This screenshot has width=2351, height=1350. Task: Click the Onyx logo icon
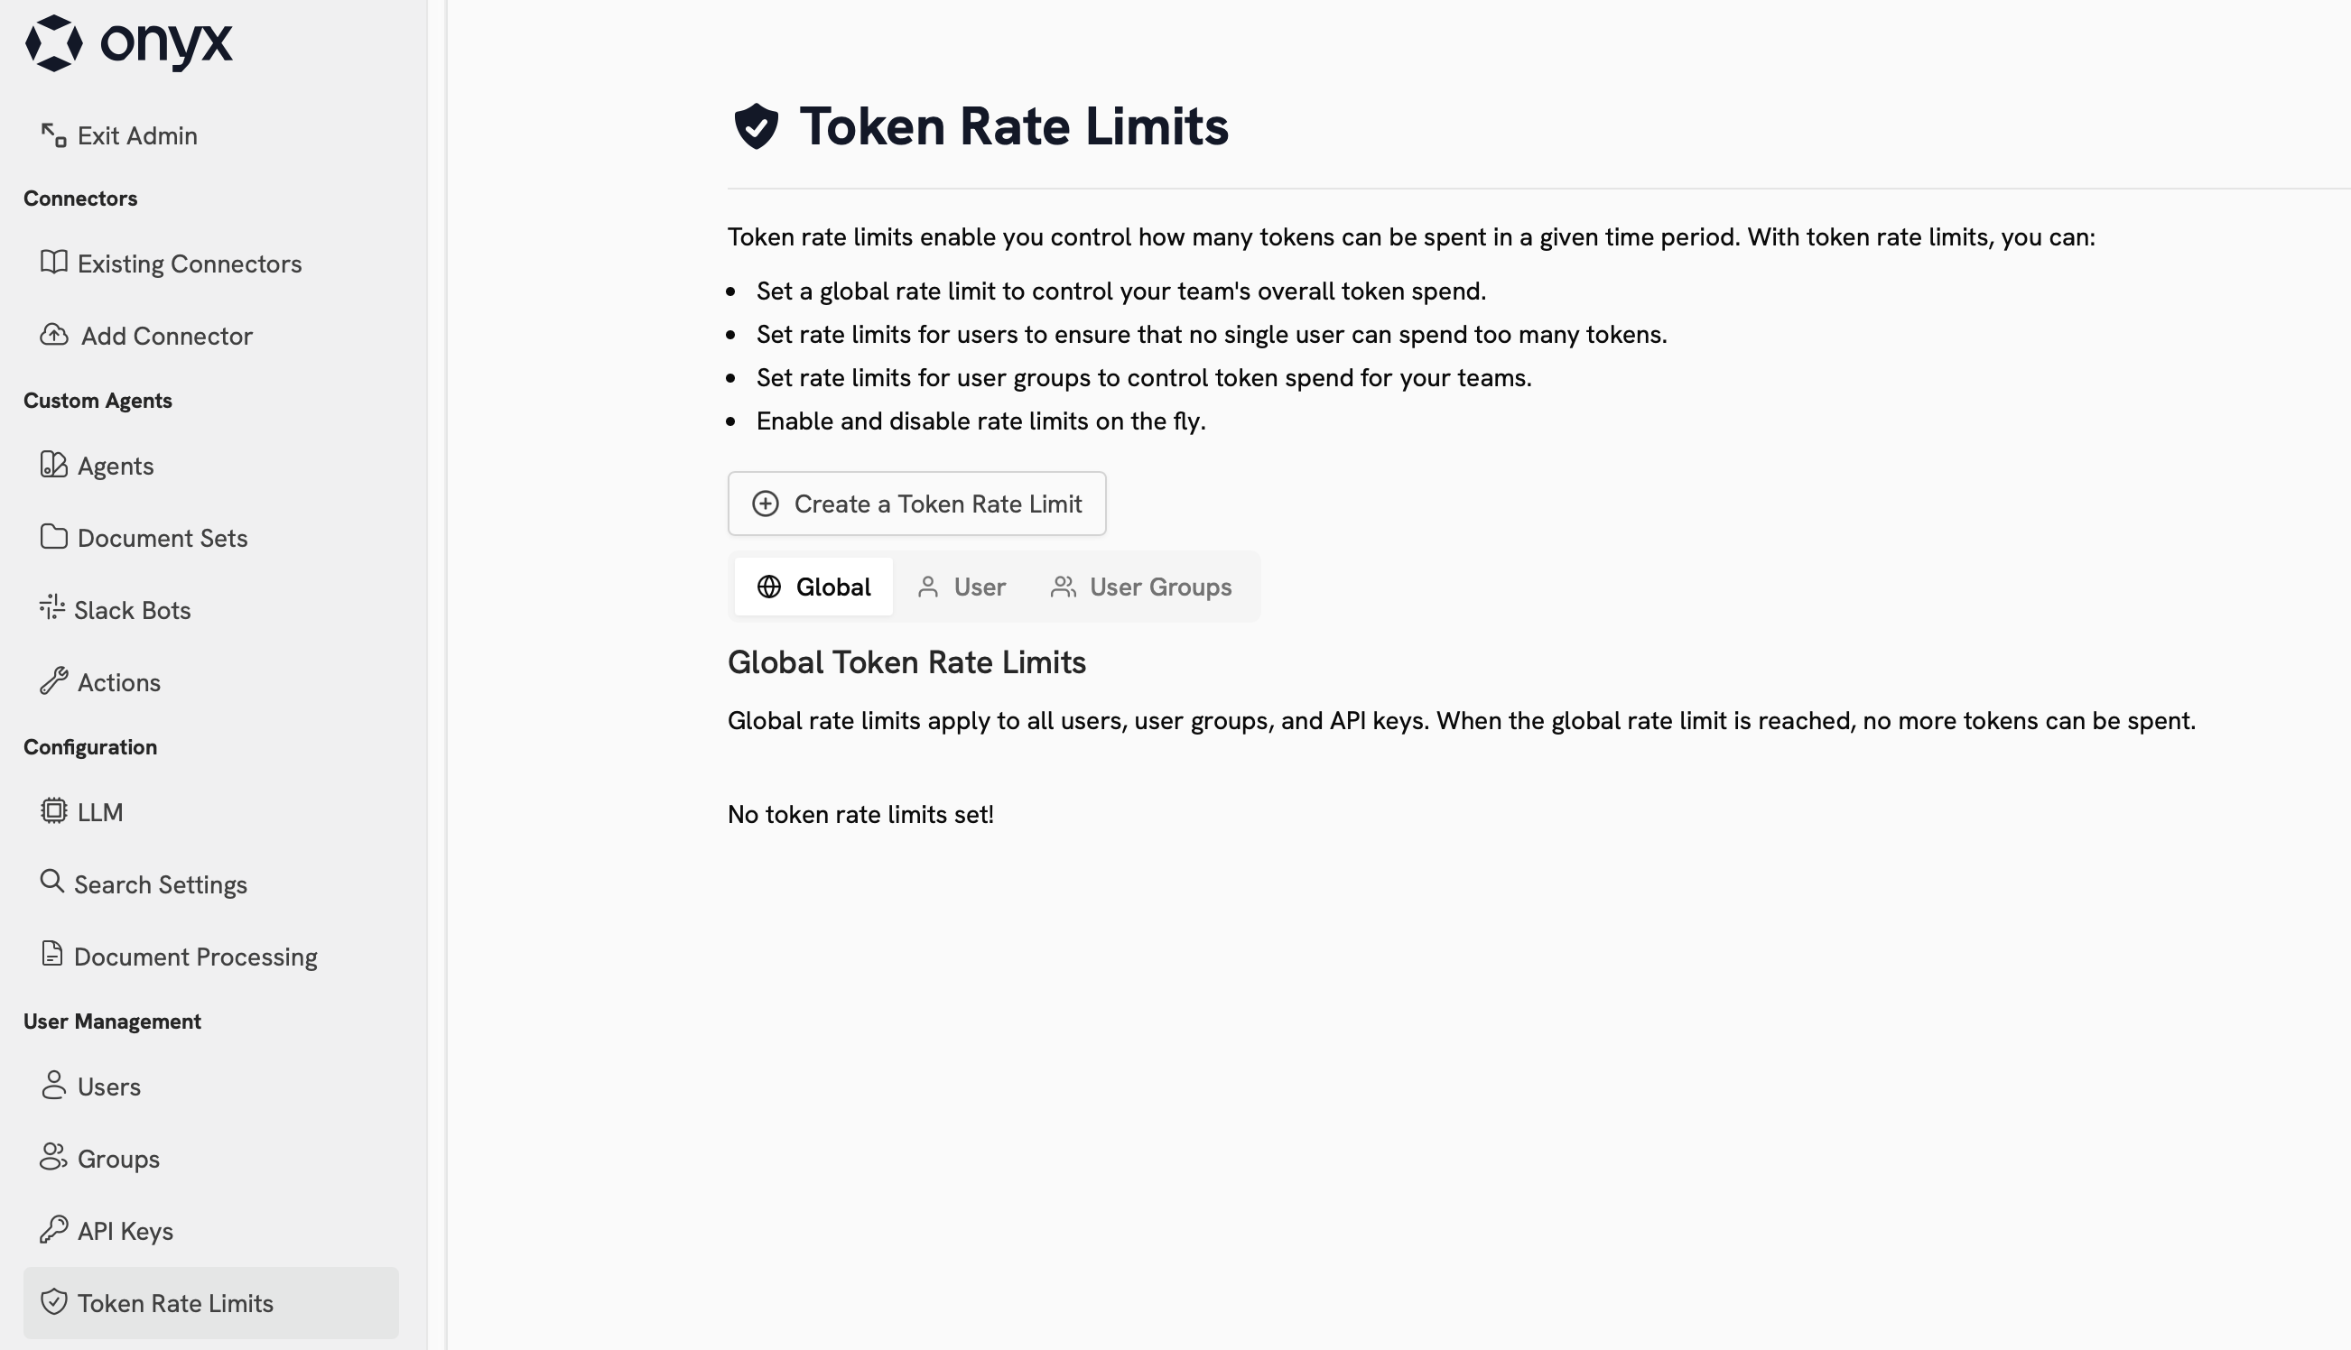(54, 42)
